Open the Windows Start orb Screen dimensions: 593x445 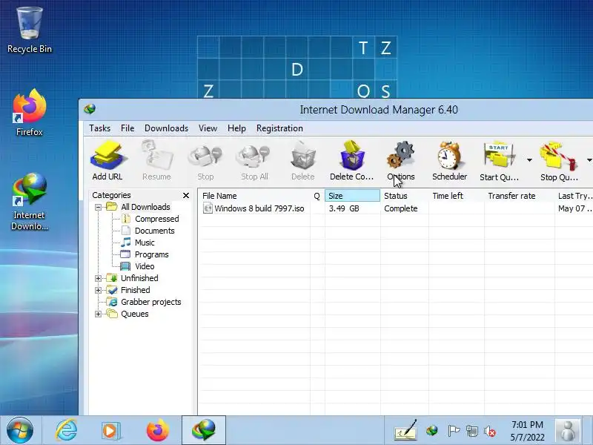pyautogui.click(x=20, y=430)
